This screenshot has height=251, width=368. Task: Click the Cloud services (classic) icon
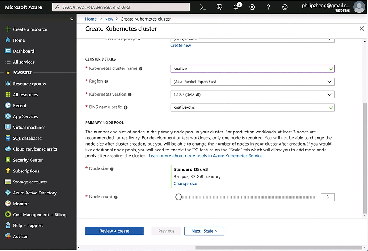click(8, 149)
